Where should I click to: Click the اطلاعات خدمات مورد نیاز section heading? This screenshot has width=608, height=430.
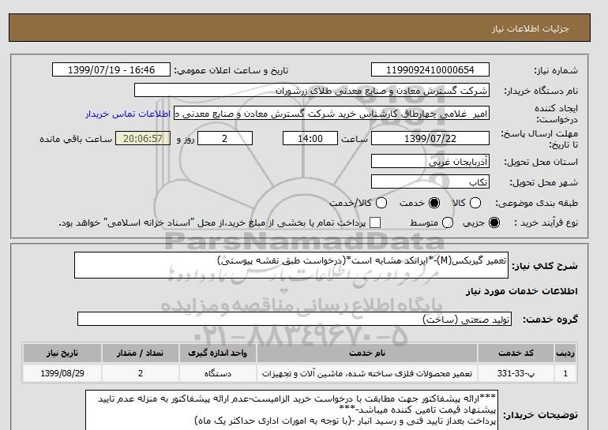[521, 291]
